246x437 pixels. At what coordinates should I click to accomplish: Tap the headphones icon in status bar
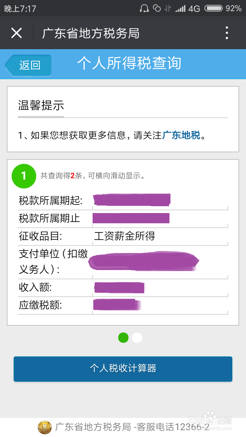(x=144, y=8)
